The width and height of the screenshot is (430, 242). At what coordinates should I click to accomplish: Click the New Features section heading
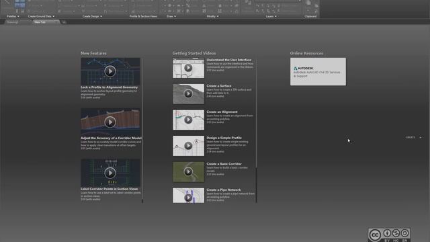[93, 53]
